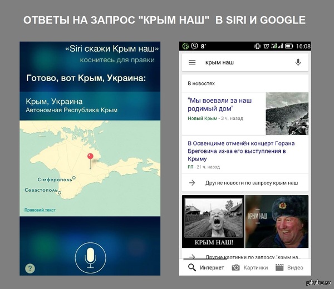This screenshot has height=289, width=334.
Task: Click the clapperboard icon beside Видео
Action: (279, 267)
